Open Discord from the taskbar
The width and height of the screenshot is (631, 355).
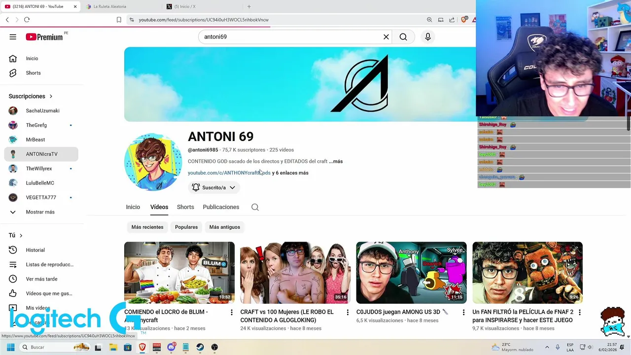pos(172,347)
